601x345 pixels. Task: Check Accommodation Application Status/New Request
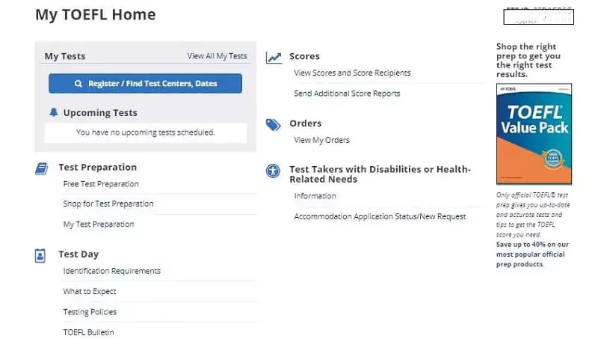pyautogui.click(x=380, y=216)
